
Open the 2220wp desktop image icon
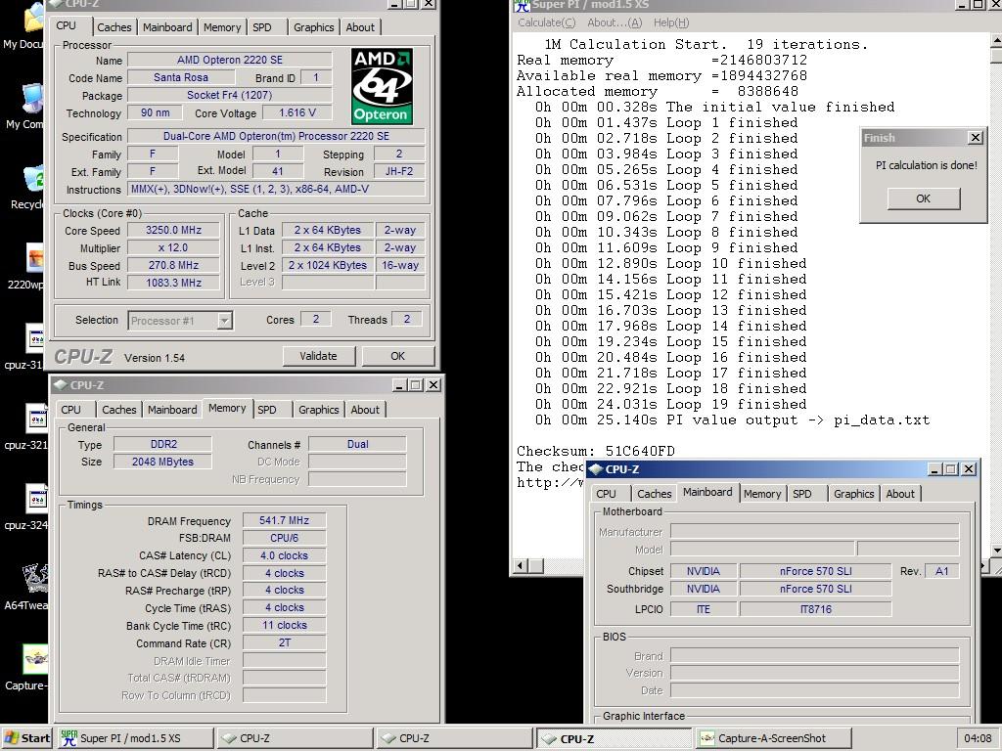pyautogui.click(x=34, y=258)
